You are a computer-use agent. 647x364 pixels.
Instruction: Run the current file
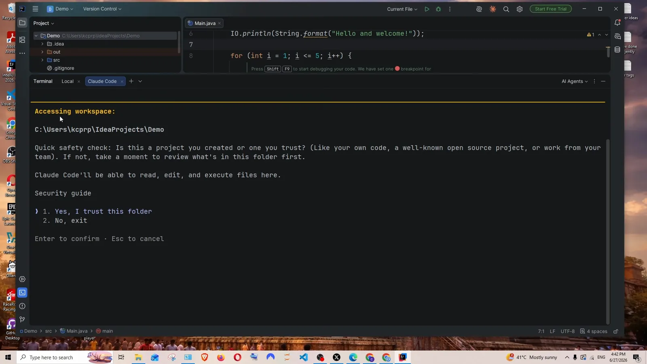click(427, 9)
